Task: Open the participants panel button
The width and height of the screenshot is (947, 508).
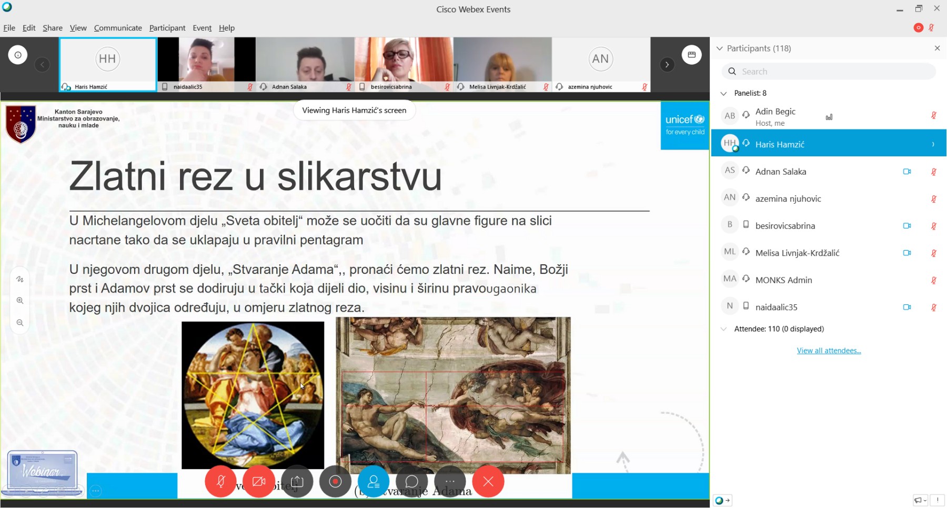Action: tap(374, 481)
